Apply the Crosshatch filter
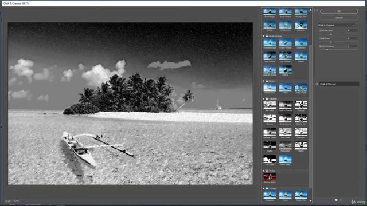Image resolution: width=367 pixels, height=206 pixels. (x=301, y=42)
